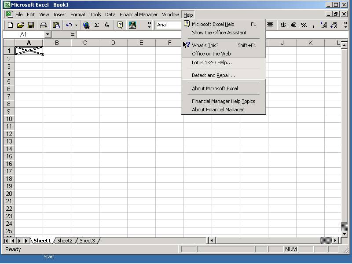This screenshot has height=264, width=352.
Task: Open the Financial Manager menu
Action: [x=138, y=15]
